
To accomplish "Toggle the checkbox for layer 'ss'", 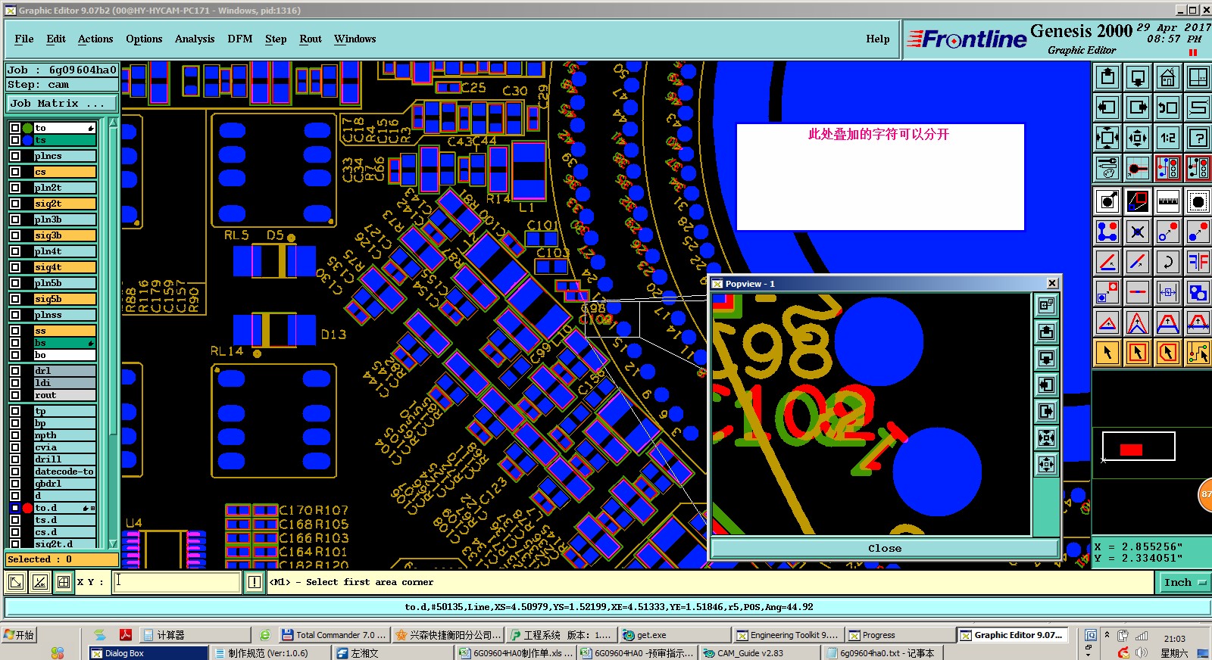I will point(15,331).
